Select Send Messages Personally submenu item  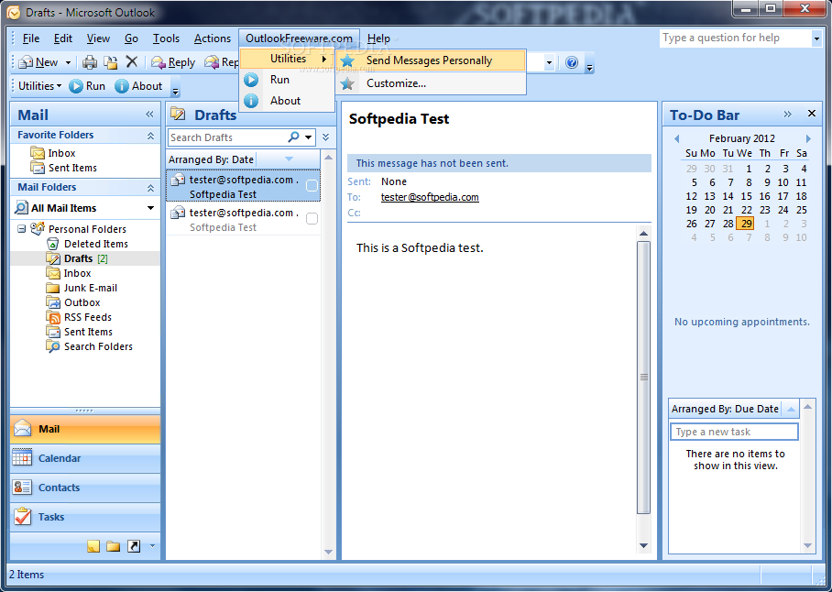pyautogui.click(x=431, y=60)
